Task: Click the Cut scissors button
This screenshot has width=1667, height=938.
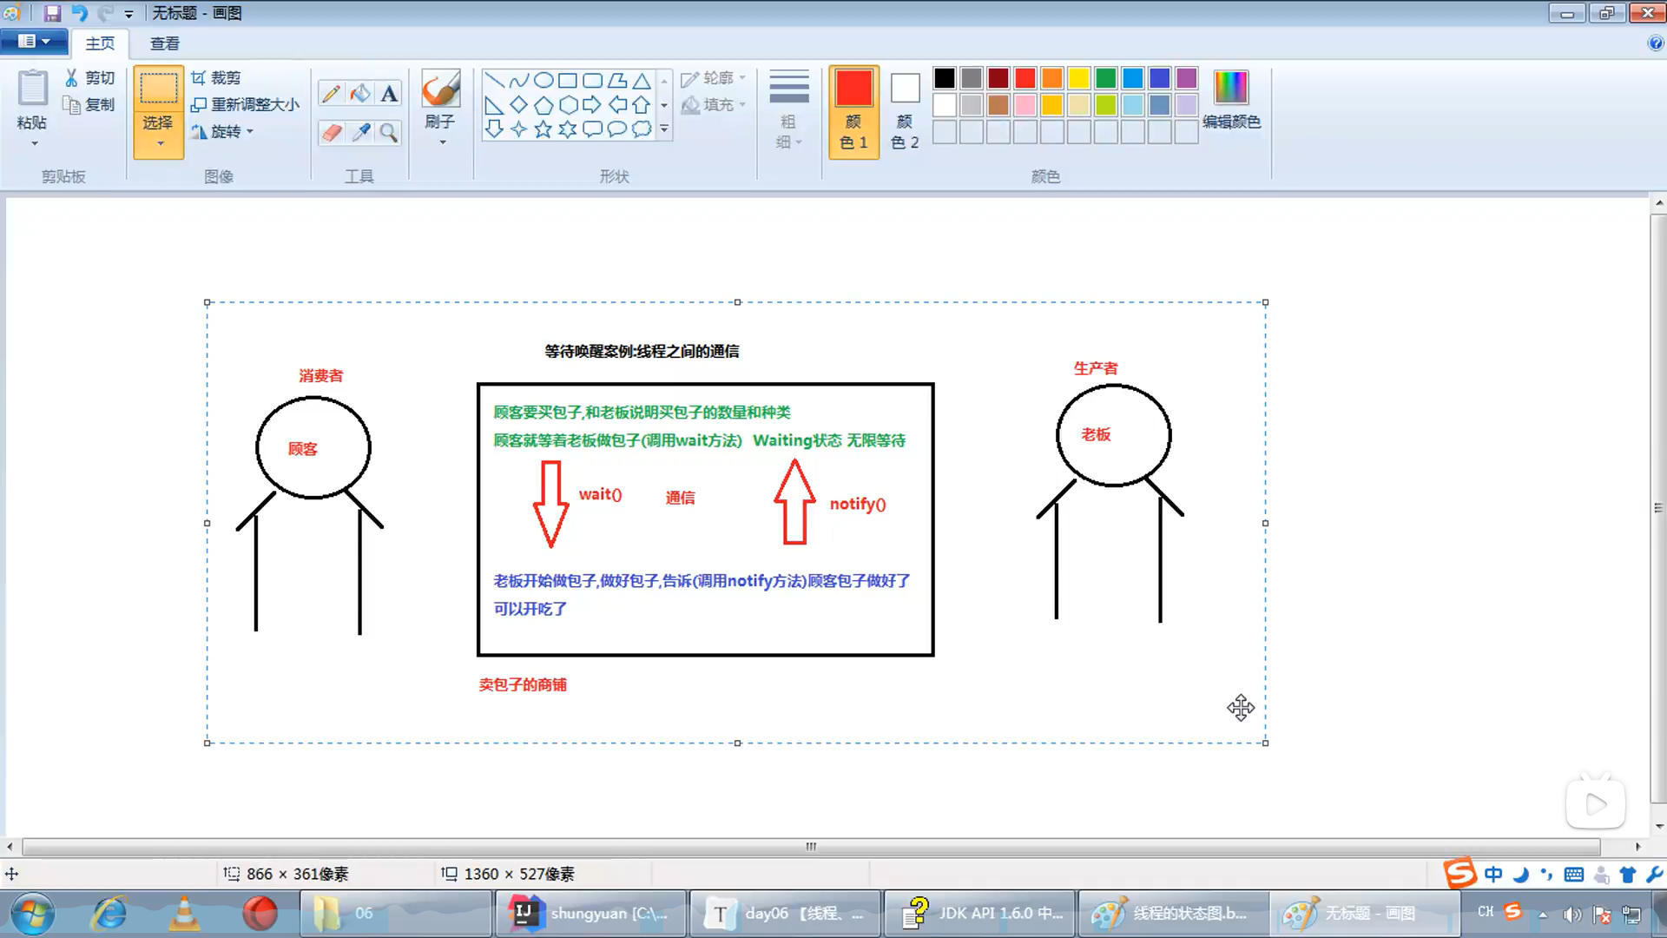Action: (x=89, y=78)
